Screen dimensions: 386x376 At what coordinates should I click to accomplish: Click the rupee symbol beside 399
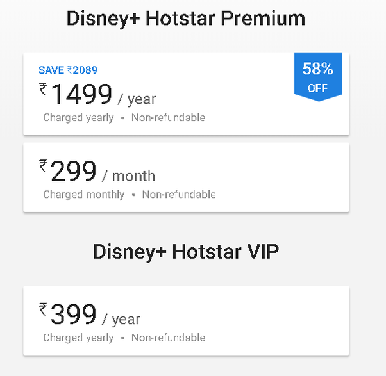(43, 310)
